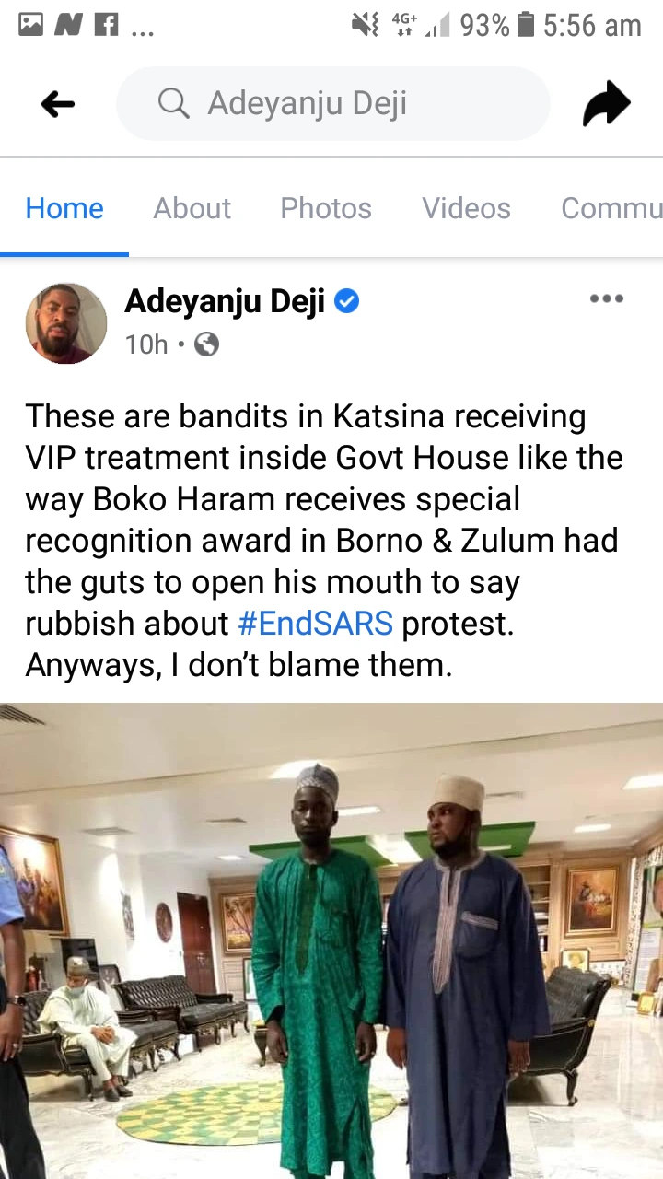Tap the public globe privacy icon
Screen dimensions: 663x1179
click(206, 344)
